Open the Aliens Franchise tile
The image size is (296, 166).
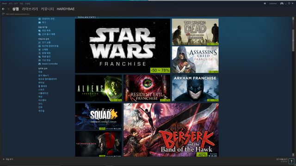(99, 88)
